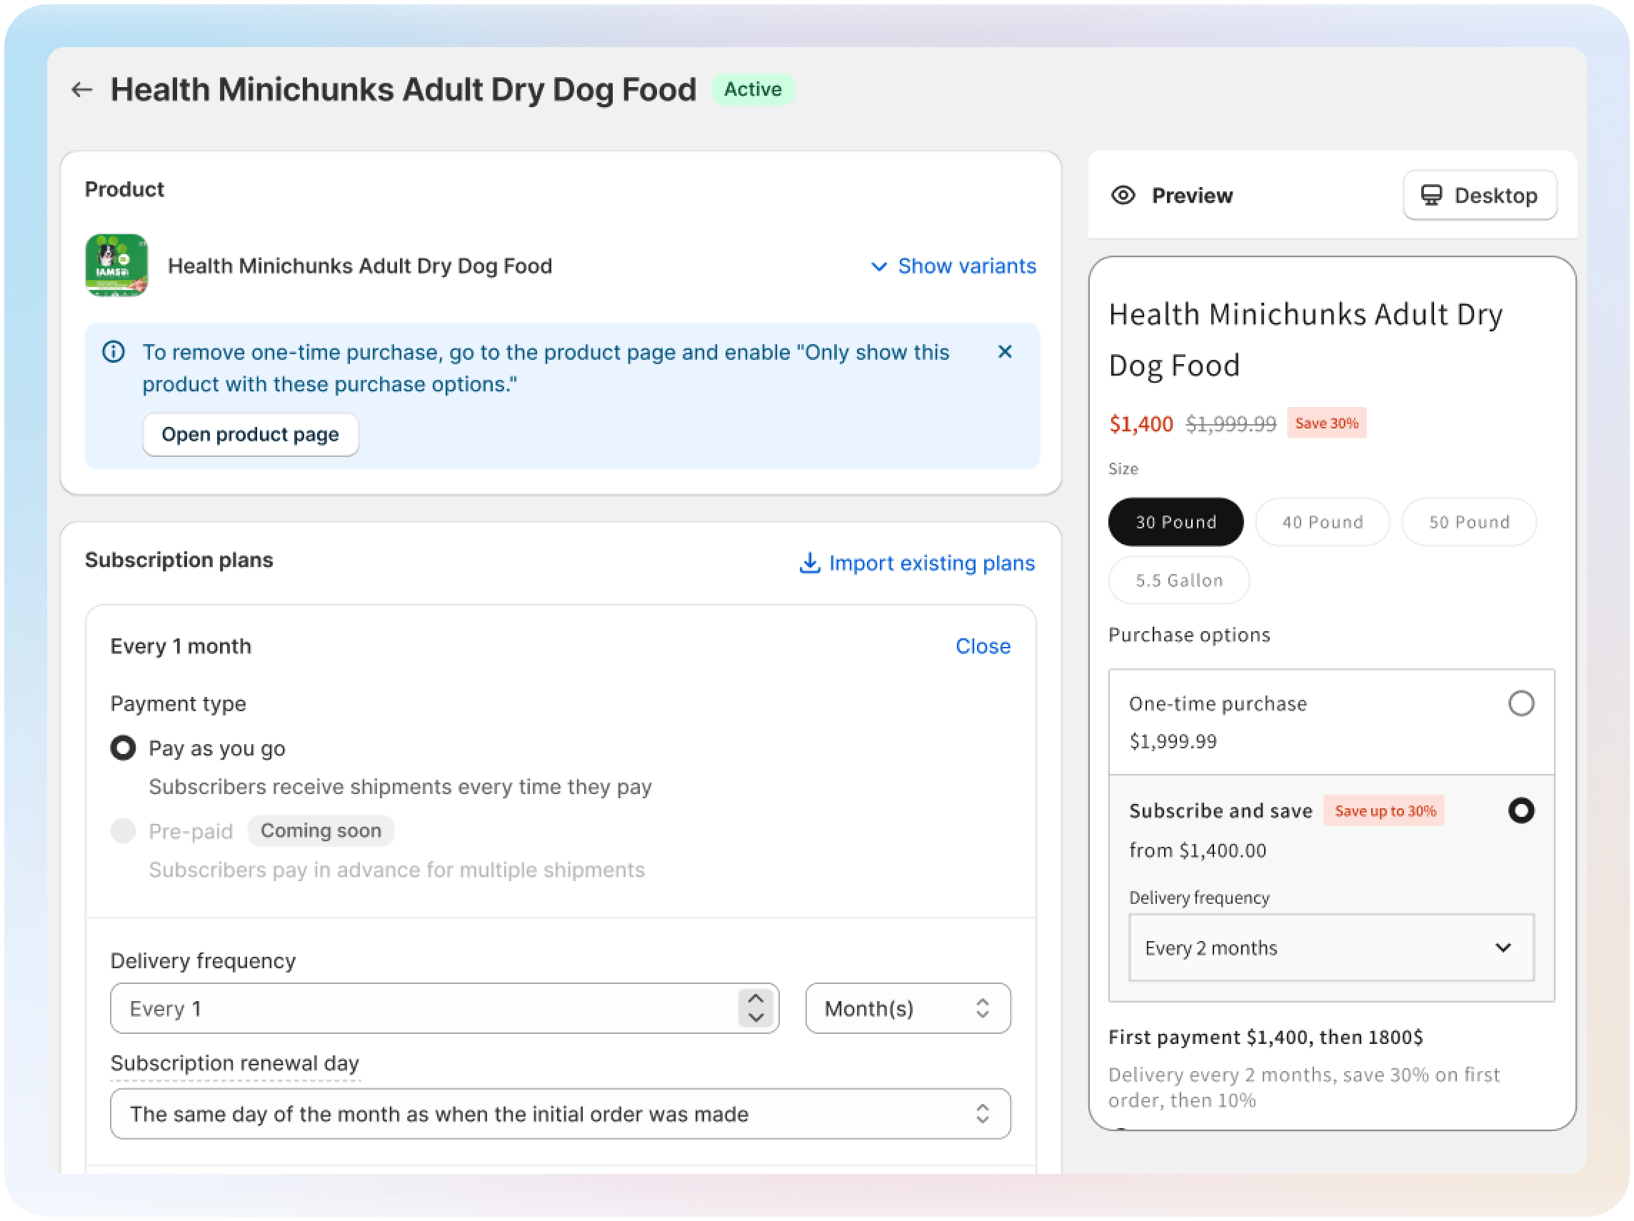The width and height of the screenshot is (1634, 1221).
Task: Open Every 2 months delivery dropdown
Action: click(1330, 947)
